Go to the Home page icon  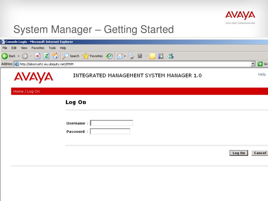coord(55,56)
